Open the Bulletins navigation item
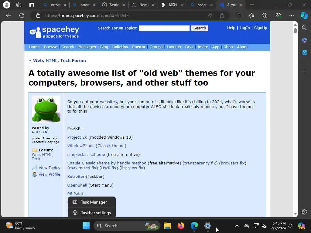The width and height of the screenshot is (311, 233). pos(120,47)
